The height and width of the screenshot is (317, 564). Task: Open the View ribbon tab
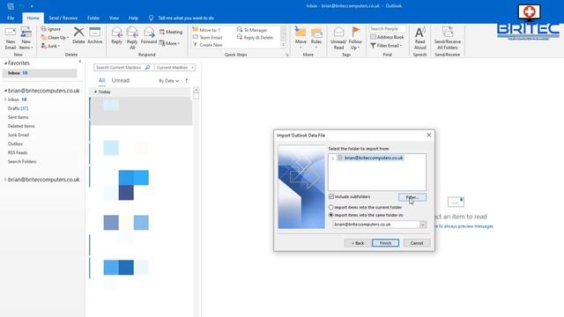pos(114,18)
